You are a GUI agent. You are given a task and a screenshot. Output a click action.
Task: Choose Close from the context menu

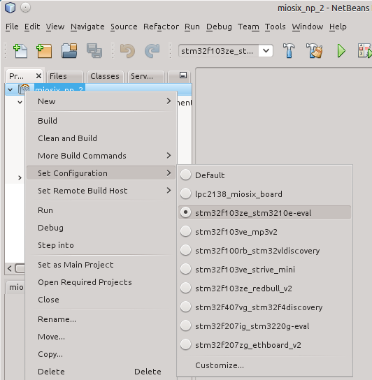(x=101, y=300)
